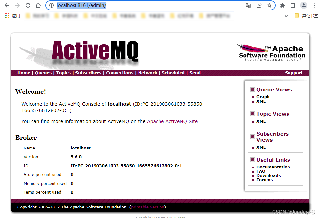The height and width of the screenshot is (218, 320).
Task: Open the Topics page
Action: [x=63, y=73]
